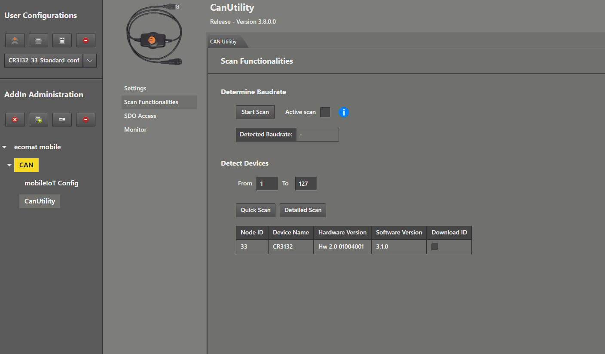Click the red X icon under AddIn Administration
This screenshot has width=605, height=354.
pyautogui.click(x=15, y=120)
